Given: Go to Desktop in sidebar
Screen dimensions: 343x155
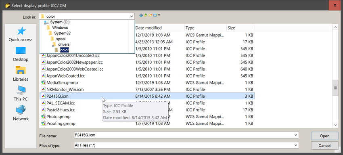Looking at the screenshot, I should 21,54.
